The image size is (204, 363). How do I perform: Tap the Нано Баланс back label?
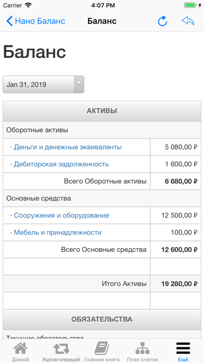tap(40, 21)
